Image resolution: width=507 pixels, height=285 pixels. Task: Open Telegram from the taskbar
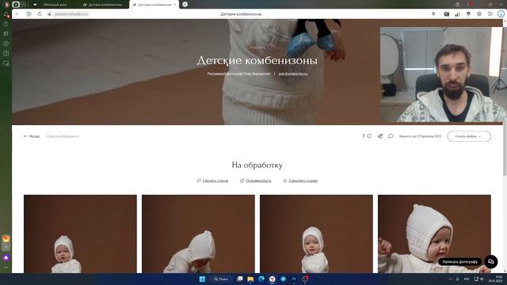coord(283,279)
